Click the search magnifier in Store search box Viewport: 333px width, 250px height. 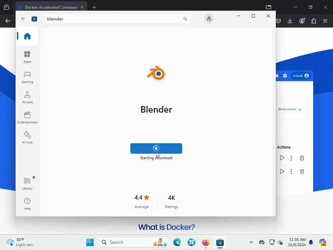click(x=185, y=19)
